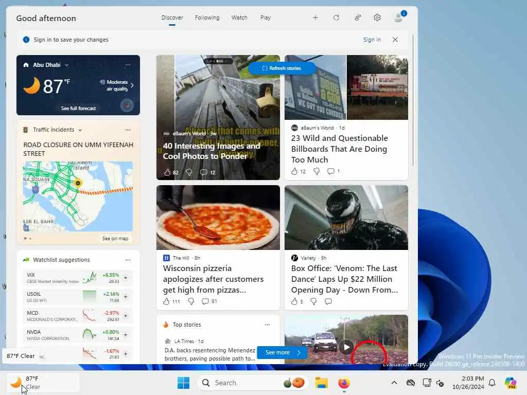Like the Venom Box Office story
527x395 pixels.
point(294,301)
